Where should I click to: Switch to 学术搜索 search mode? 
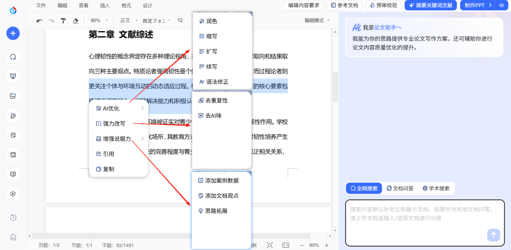[x=436, y=188]
